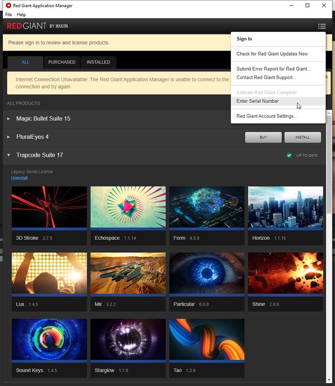Click the 3D Stroke label text
This screenshot has width=335, height=386.
click(x=27, y=238)
